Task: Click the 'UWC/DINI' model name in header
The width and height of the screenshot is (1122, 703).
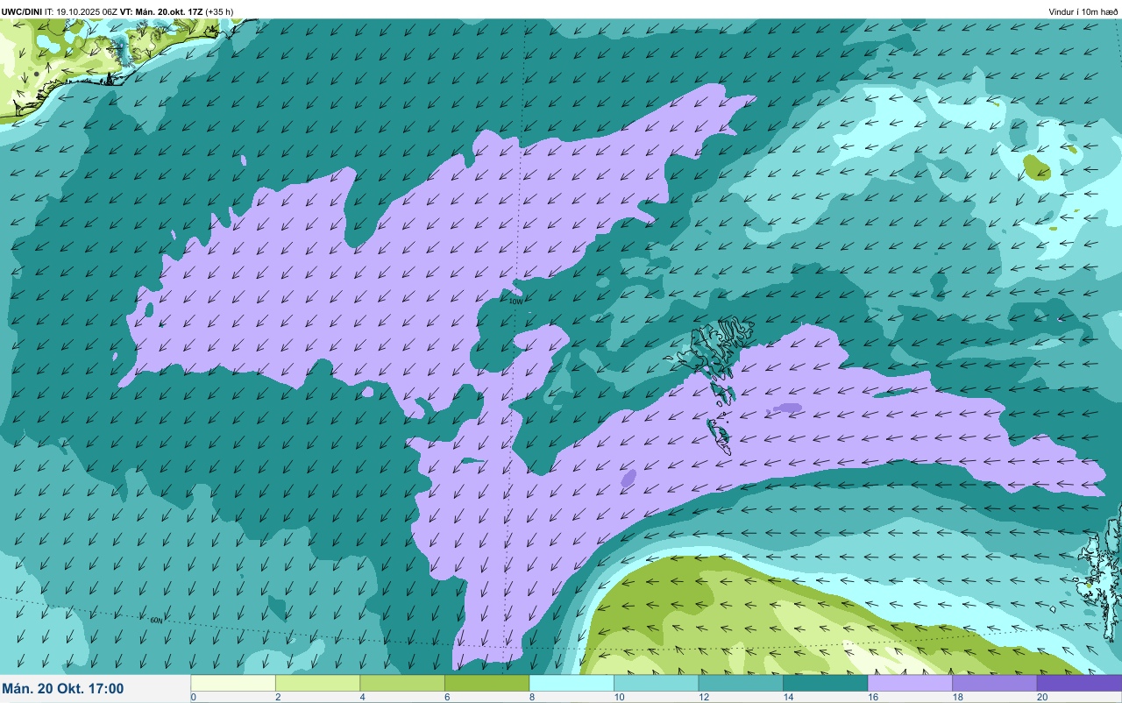Action: 22,11
